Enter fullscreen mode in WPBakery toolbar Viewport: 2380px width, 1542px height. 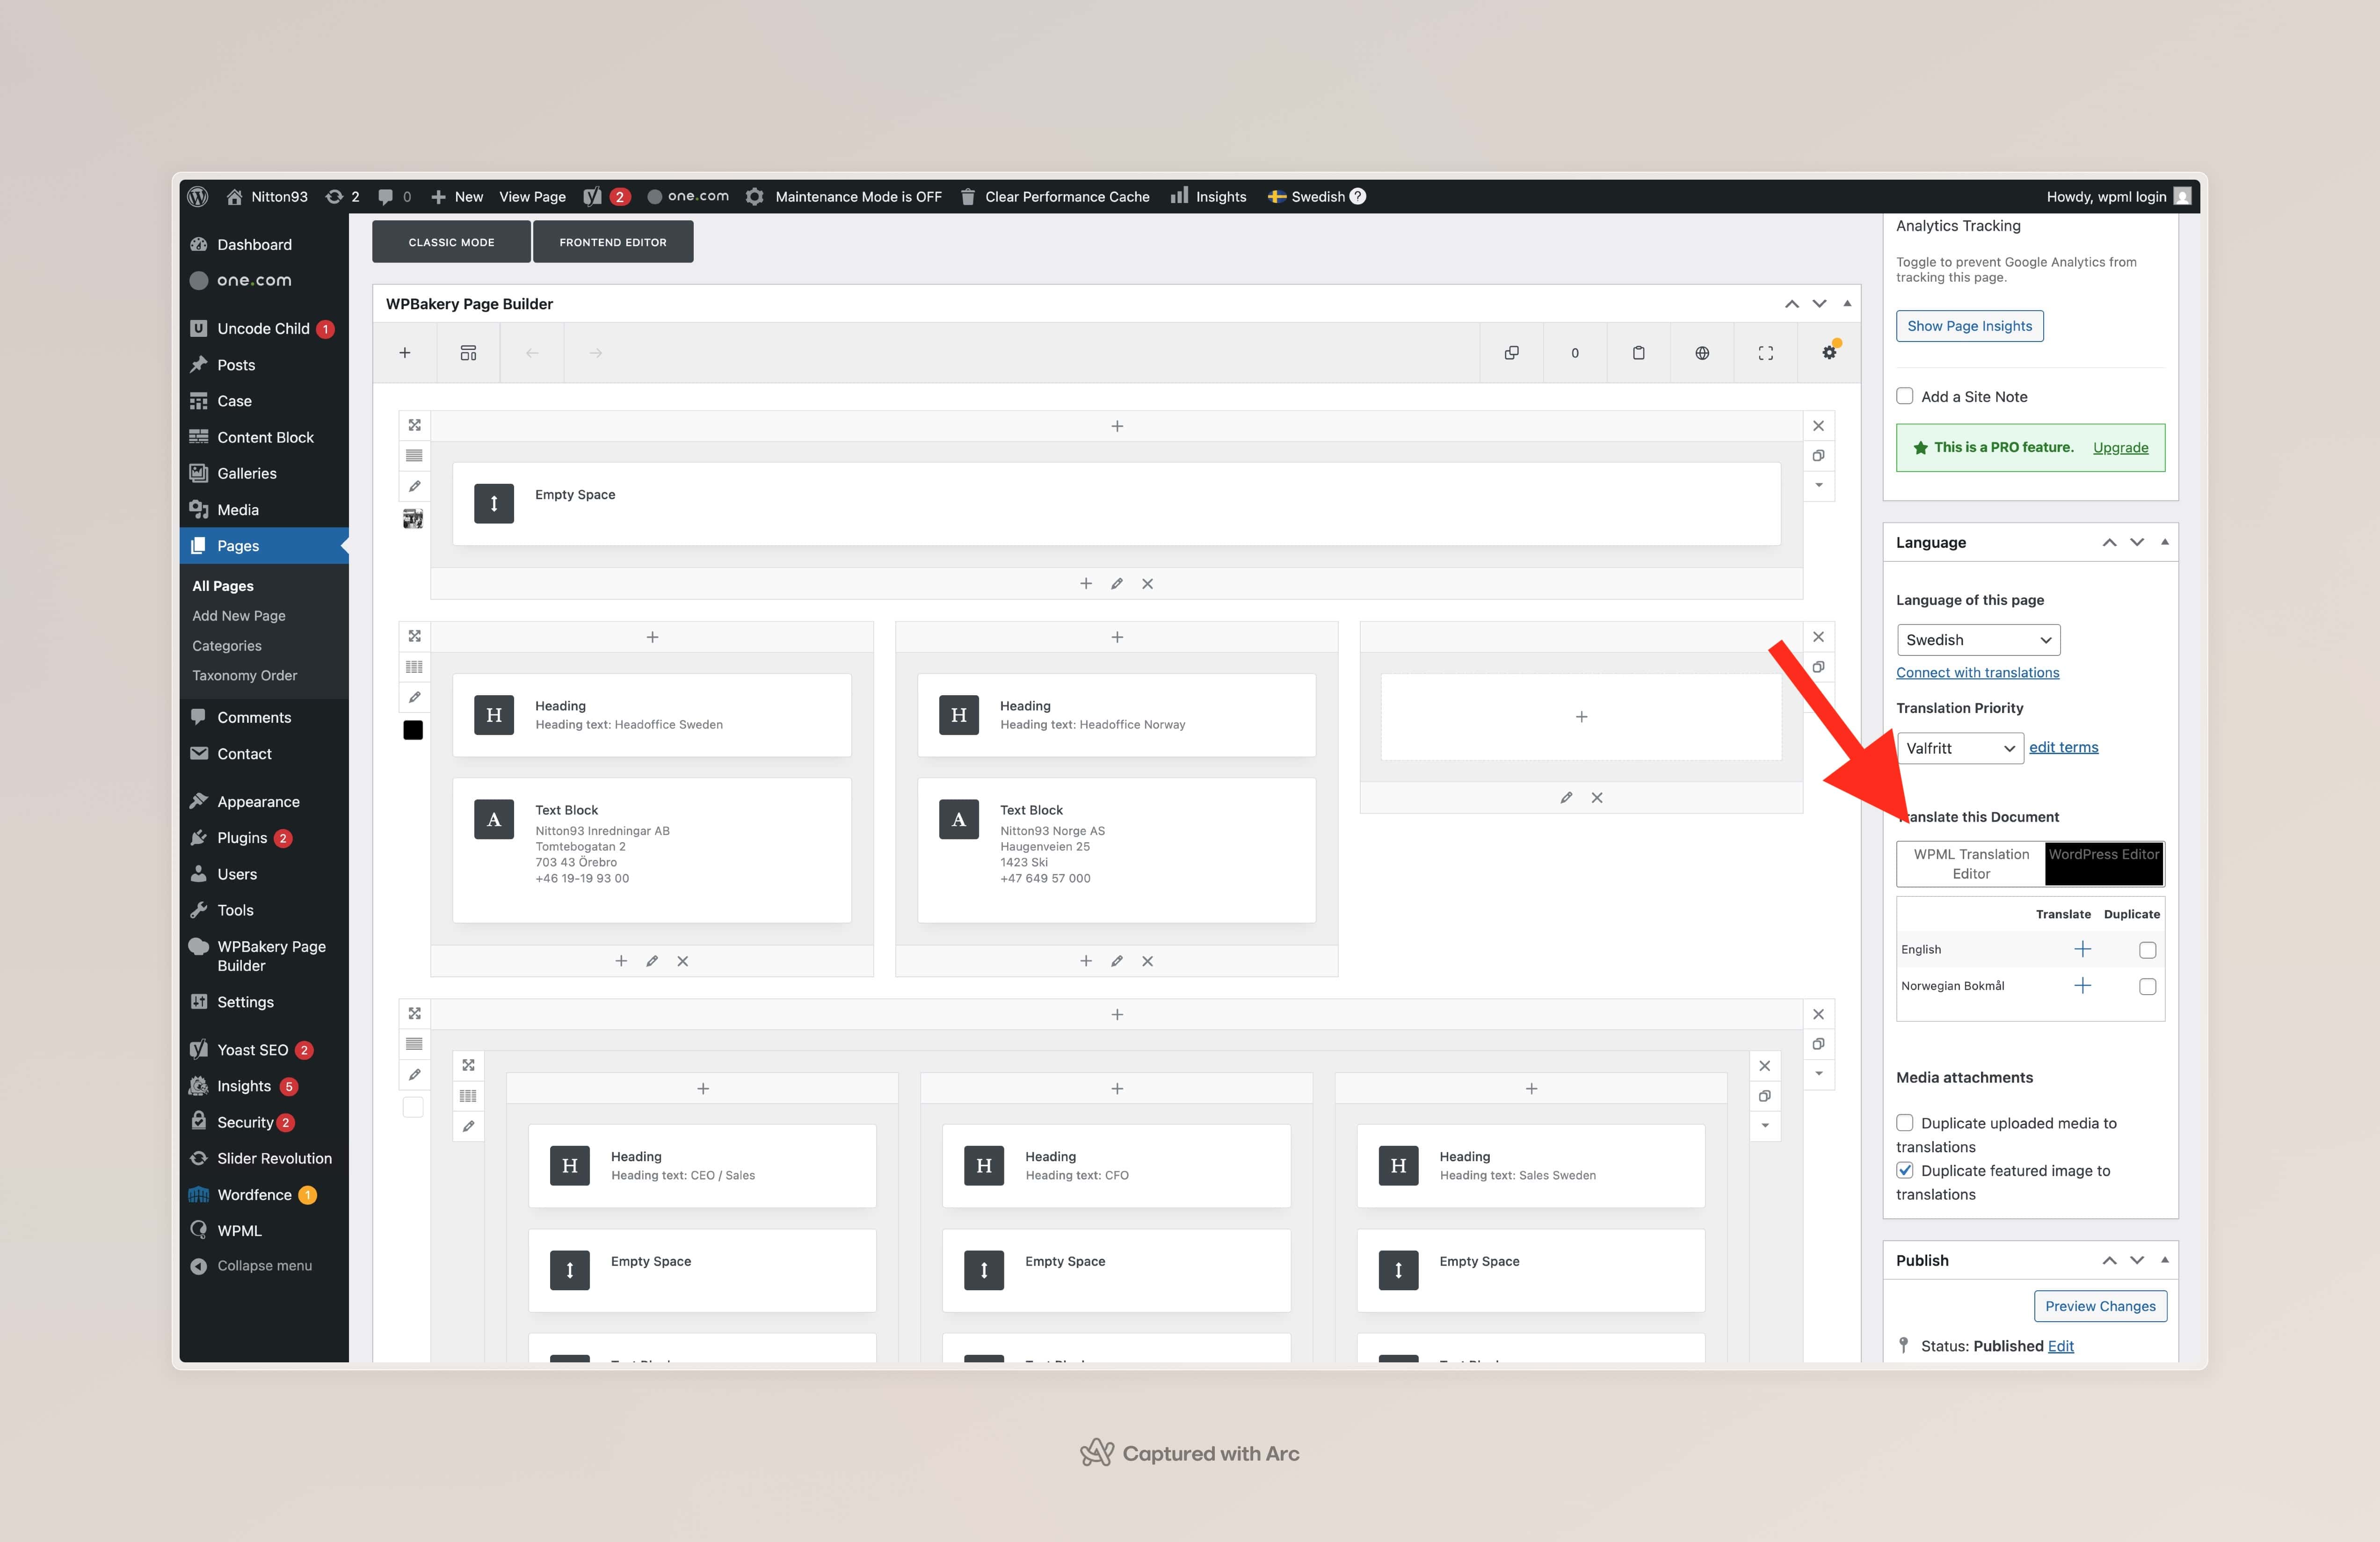tap(1766, 353)
